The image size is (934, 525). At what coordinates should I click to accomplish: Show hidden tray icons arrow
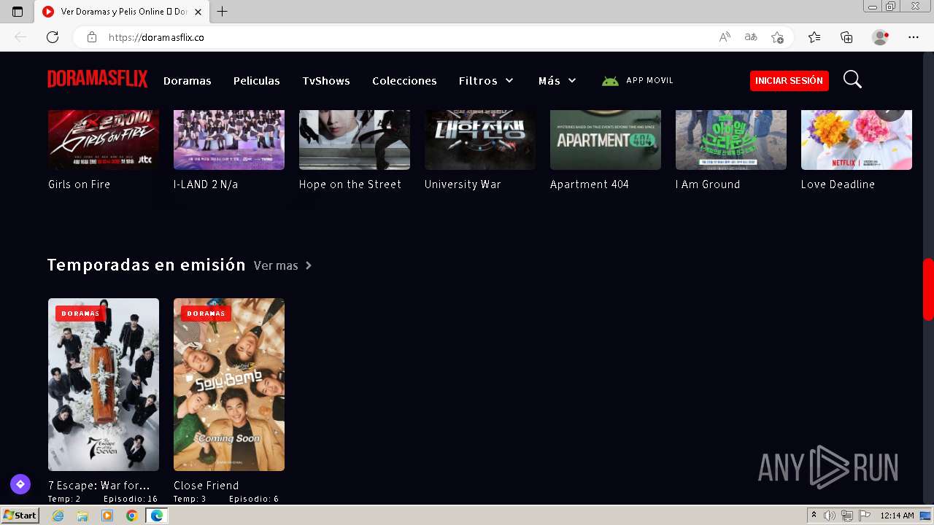point(814,516)
